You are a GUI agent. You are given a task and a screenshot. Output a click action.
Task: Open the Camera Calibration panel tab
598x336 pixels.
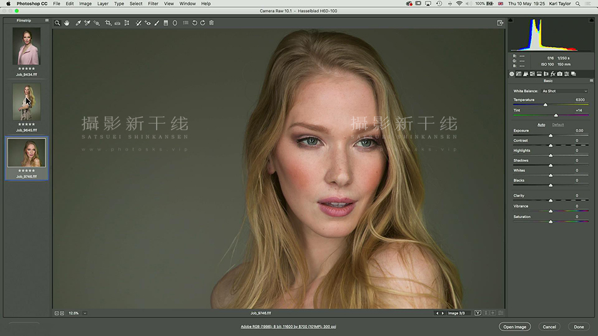point(560,74)
